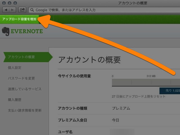This screenshot has height=135, width=180.
Task: Click the 今日 join date value
Action: (x=116, y=120)
